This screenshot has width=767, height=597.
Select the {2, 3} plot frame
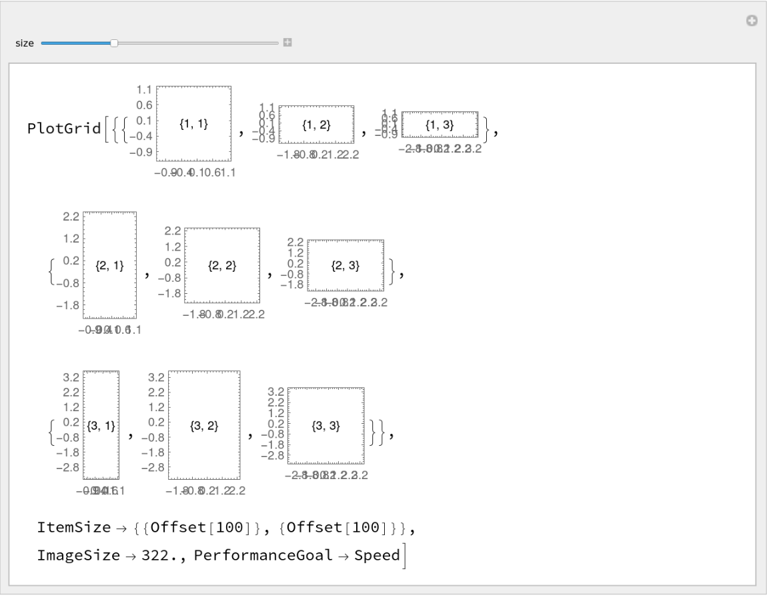tap(345, 265)
